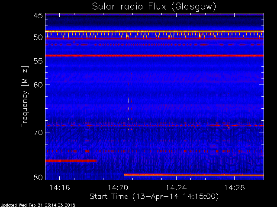Click the '45' frequency tick label

(x=38, y=16)
